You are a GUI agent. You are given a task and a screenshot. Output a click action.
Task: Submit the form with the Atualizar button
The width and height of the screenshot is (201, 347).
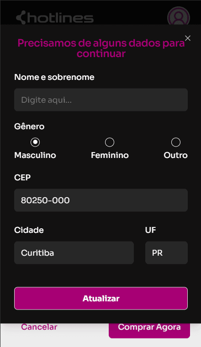coord(101,298)
